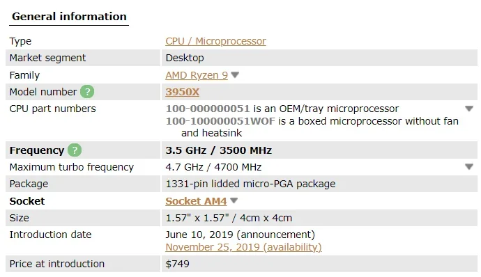Click the Desktop market segment value

185,58
